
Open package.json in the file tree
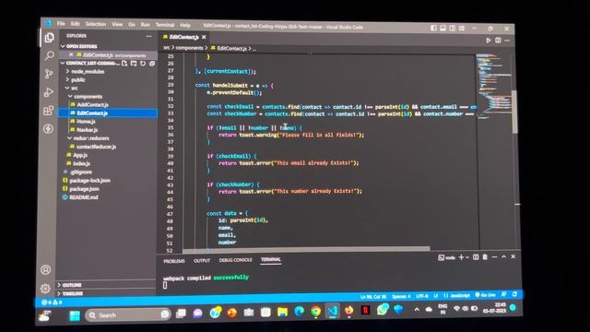coord(84,189)
